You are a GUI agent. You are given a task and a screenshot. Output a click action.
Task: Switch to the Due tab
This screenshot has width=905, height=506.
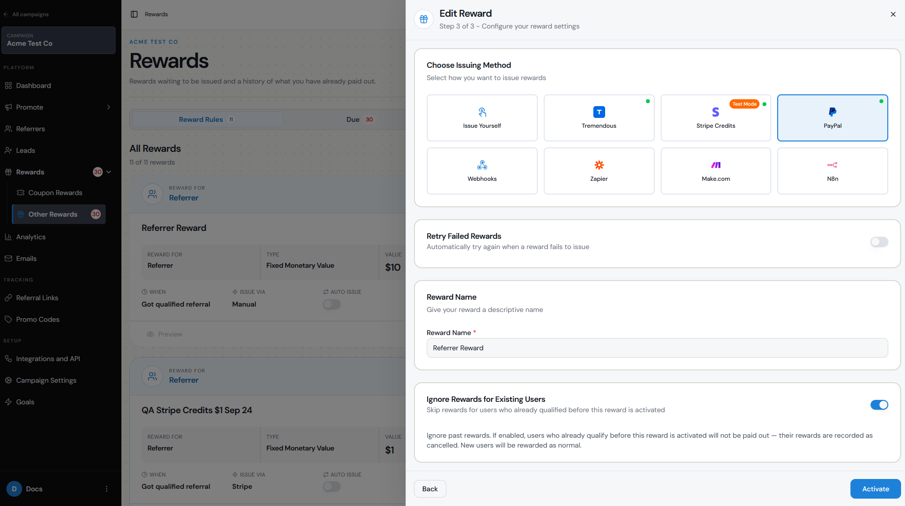coord(359,119)
